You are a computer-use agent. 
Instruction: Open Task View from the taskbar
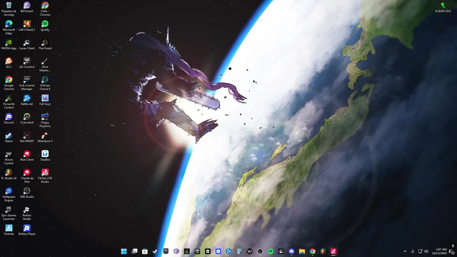coord(134,251)
